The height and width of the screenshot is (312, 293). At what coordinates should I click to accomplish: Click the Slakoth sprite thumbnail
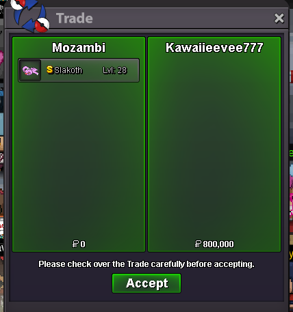(x=30, y=70)
